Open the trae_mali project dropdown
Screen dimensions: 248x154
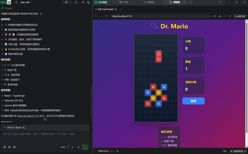click(26, 2)
